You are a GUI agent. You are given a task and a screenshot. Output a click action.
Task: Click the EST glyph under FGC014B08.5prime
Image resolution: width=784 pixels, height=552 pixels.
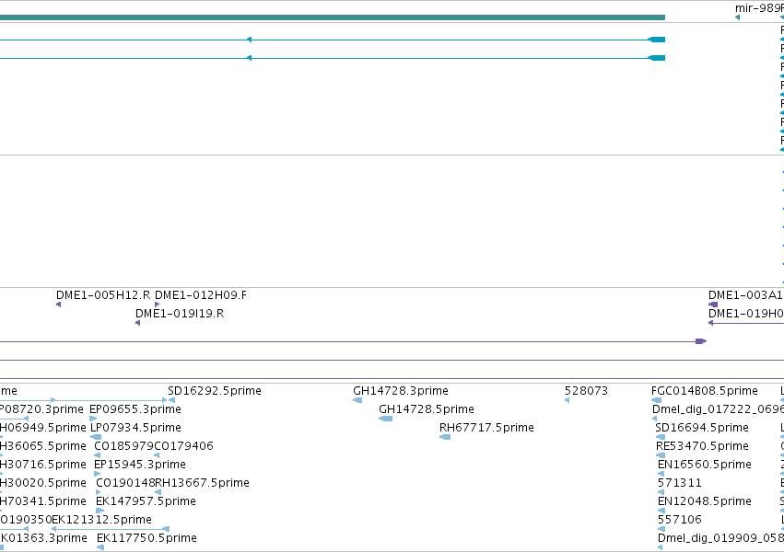tap(657, 400)
